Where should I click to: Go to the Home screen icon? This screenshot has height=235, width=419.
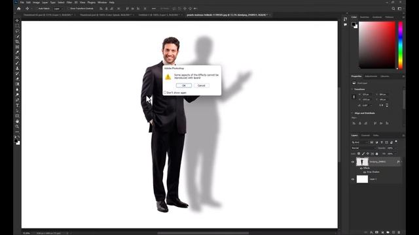(19, 8)
